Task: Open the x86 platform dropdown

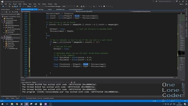Action: pos(39,6)
